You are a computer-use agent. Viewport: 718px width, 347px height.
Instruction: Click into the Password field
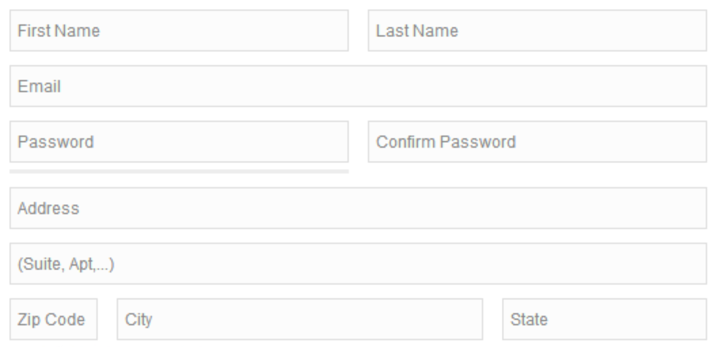pos(179,142)
